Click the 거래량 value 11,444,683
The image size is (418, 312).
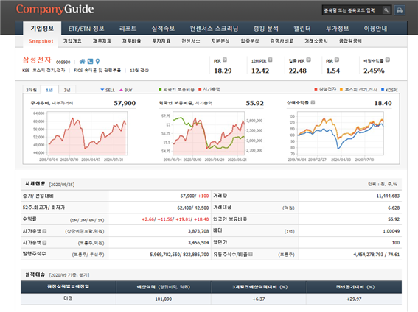[x=388, y=196]
